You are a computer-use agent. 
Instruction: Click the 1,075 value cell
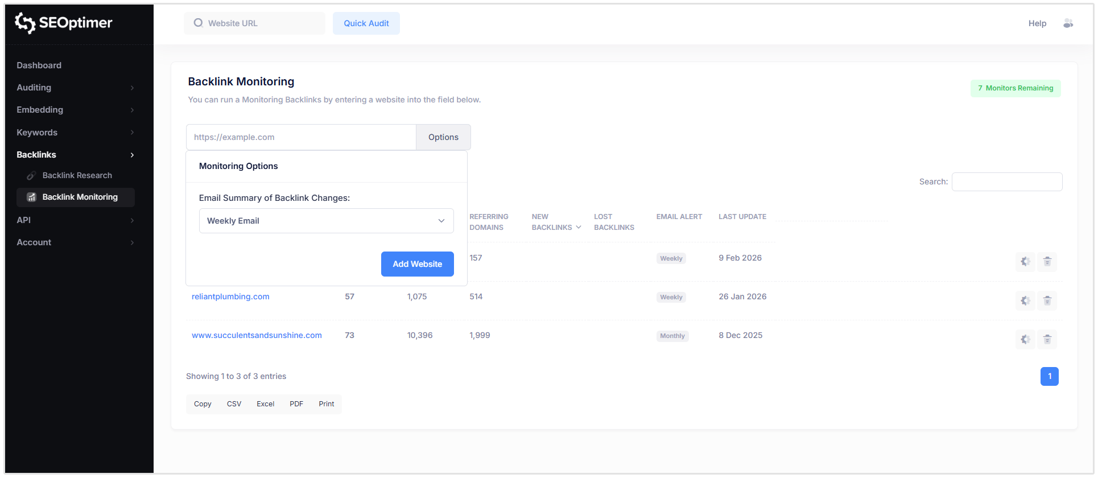[x=417, y=296]
